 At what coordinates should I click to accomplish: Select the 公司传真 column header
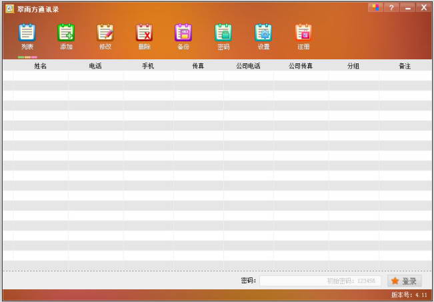pos(301,66)
